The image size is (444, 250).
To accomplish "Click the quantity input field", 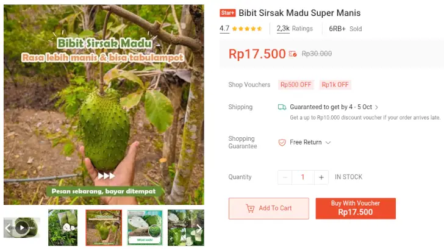I will coord(303,177).
